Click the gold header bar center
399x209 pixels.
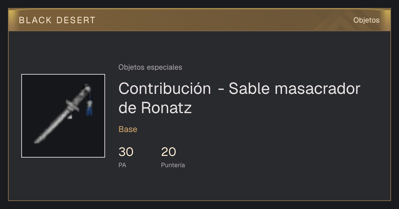click(x=199, y=20)
